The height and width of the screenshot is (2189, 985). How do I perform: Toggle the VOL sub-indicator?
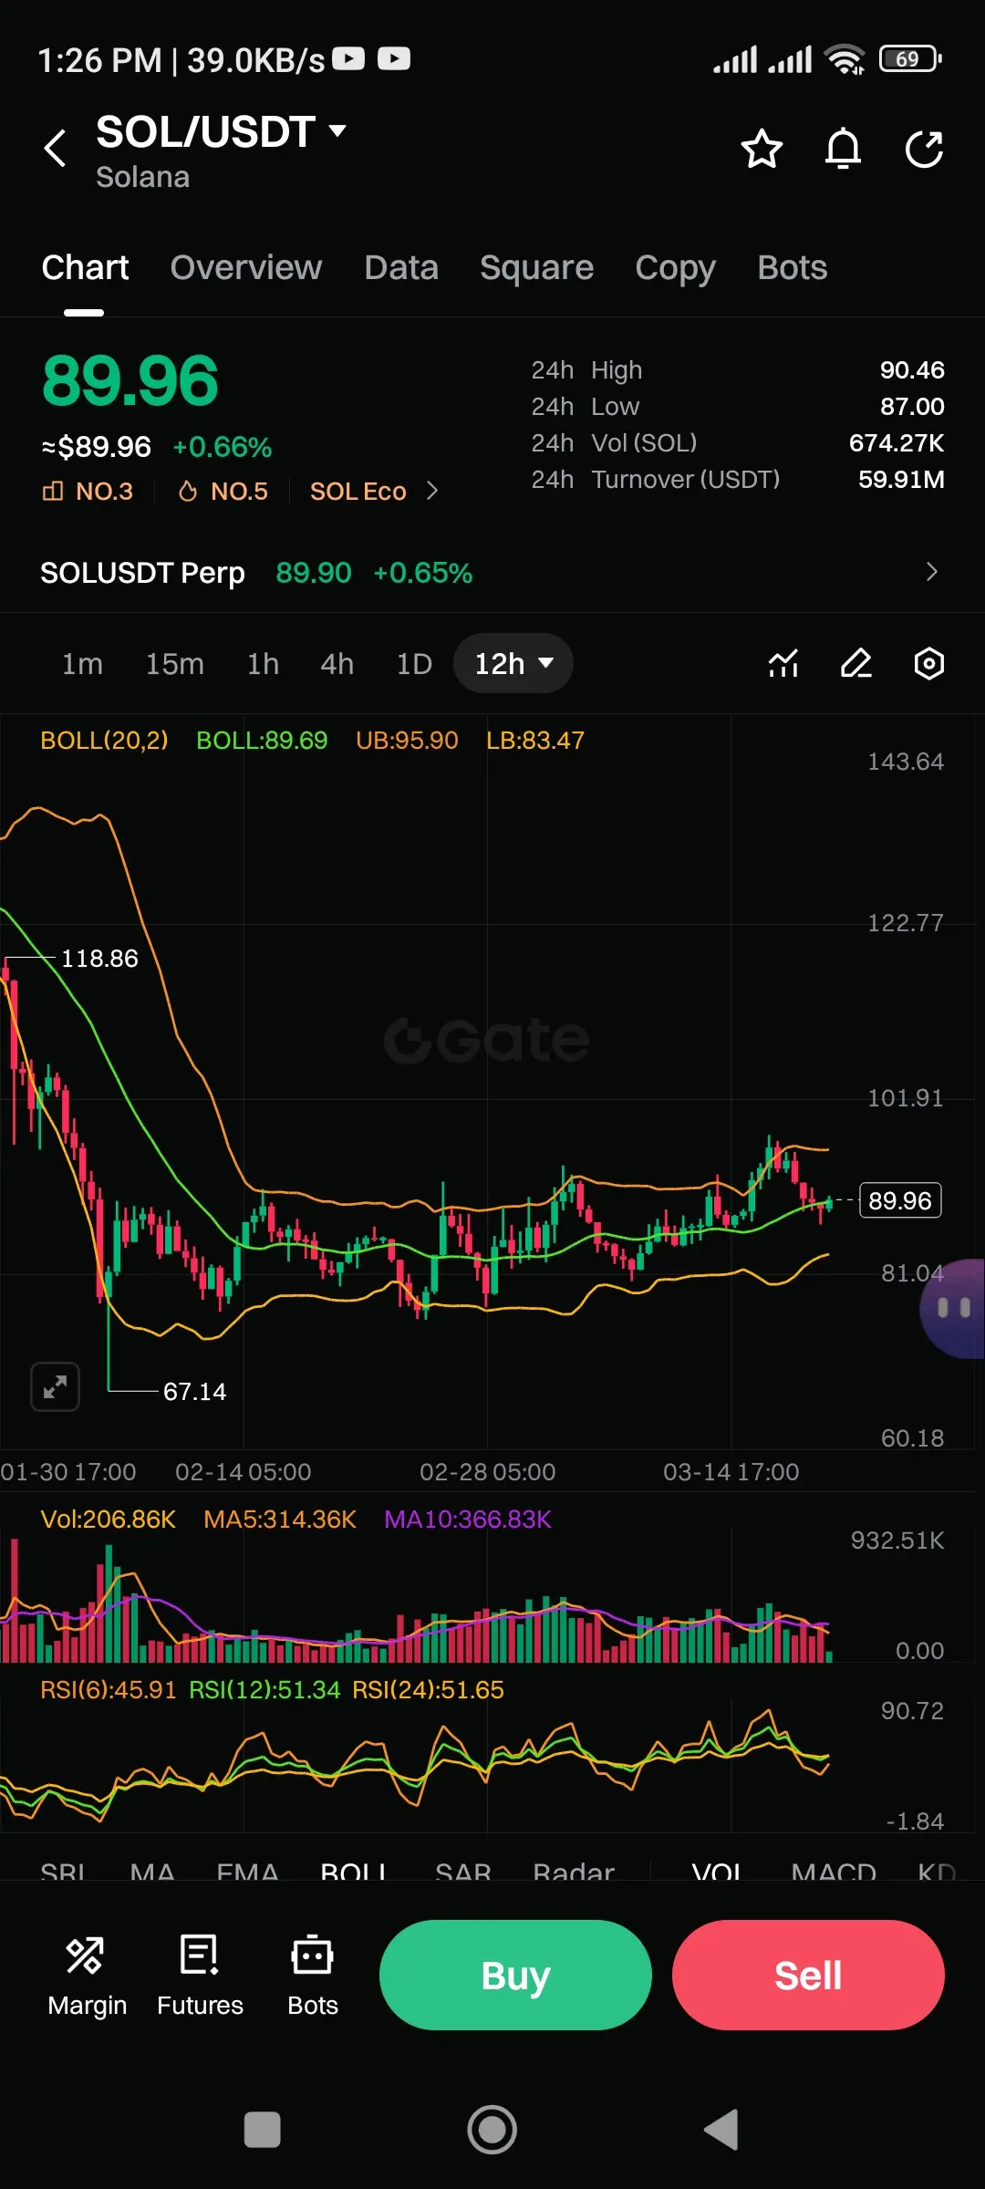(x=716, y=1872)
